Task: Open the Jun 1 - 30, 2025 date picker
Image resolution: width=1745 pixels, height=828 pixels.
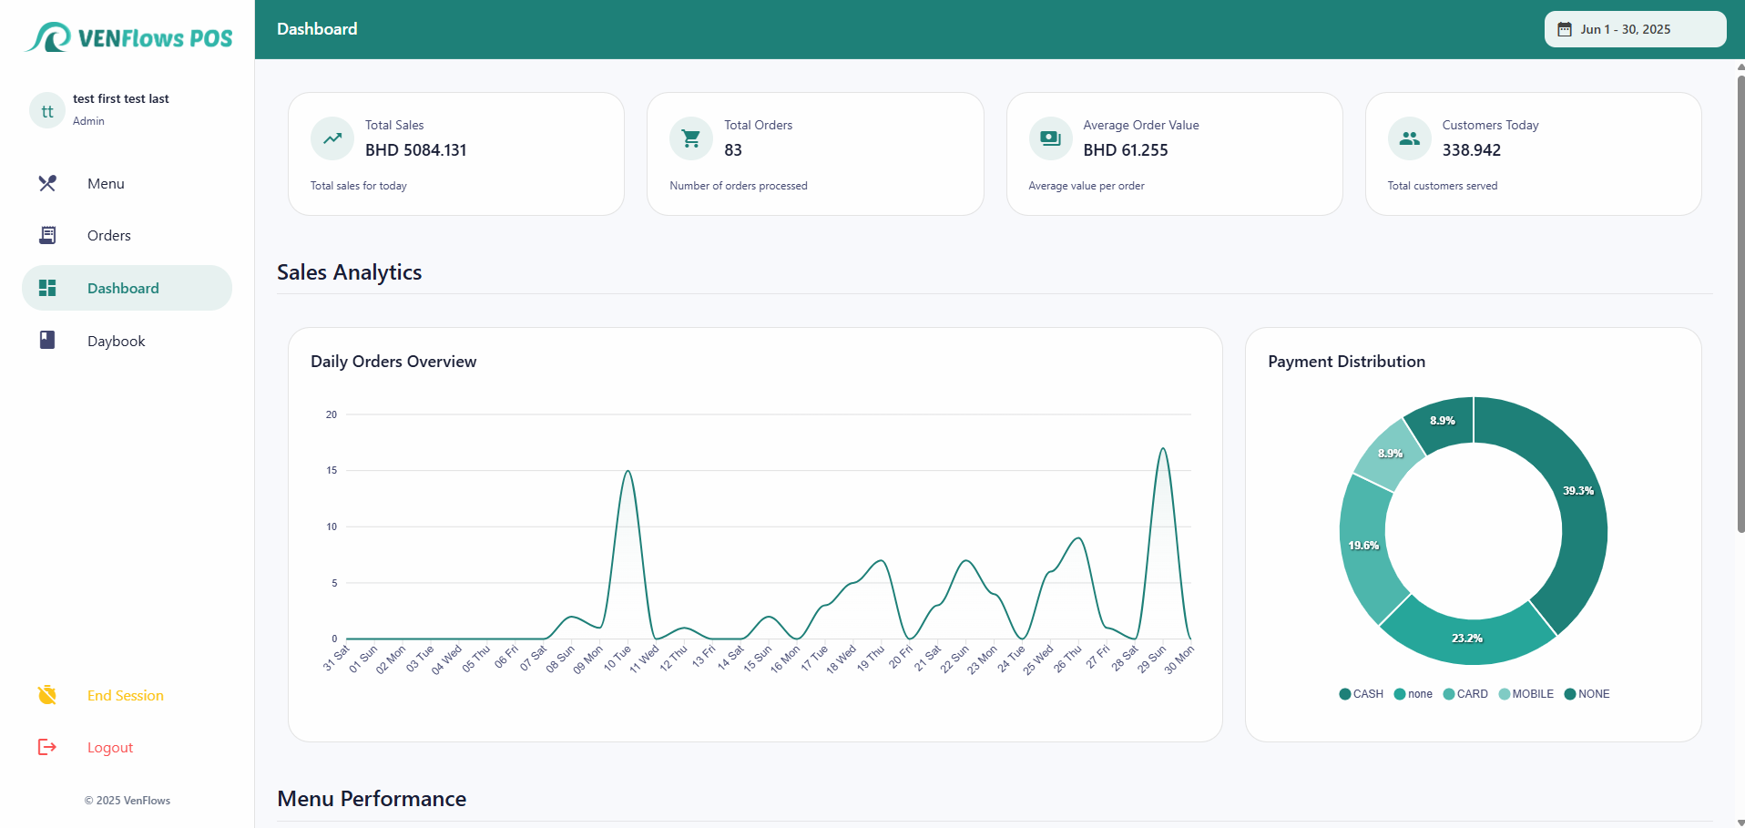Action: coord(1635,29)
